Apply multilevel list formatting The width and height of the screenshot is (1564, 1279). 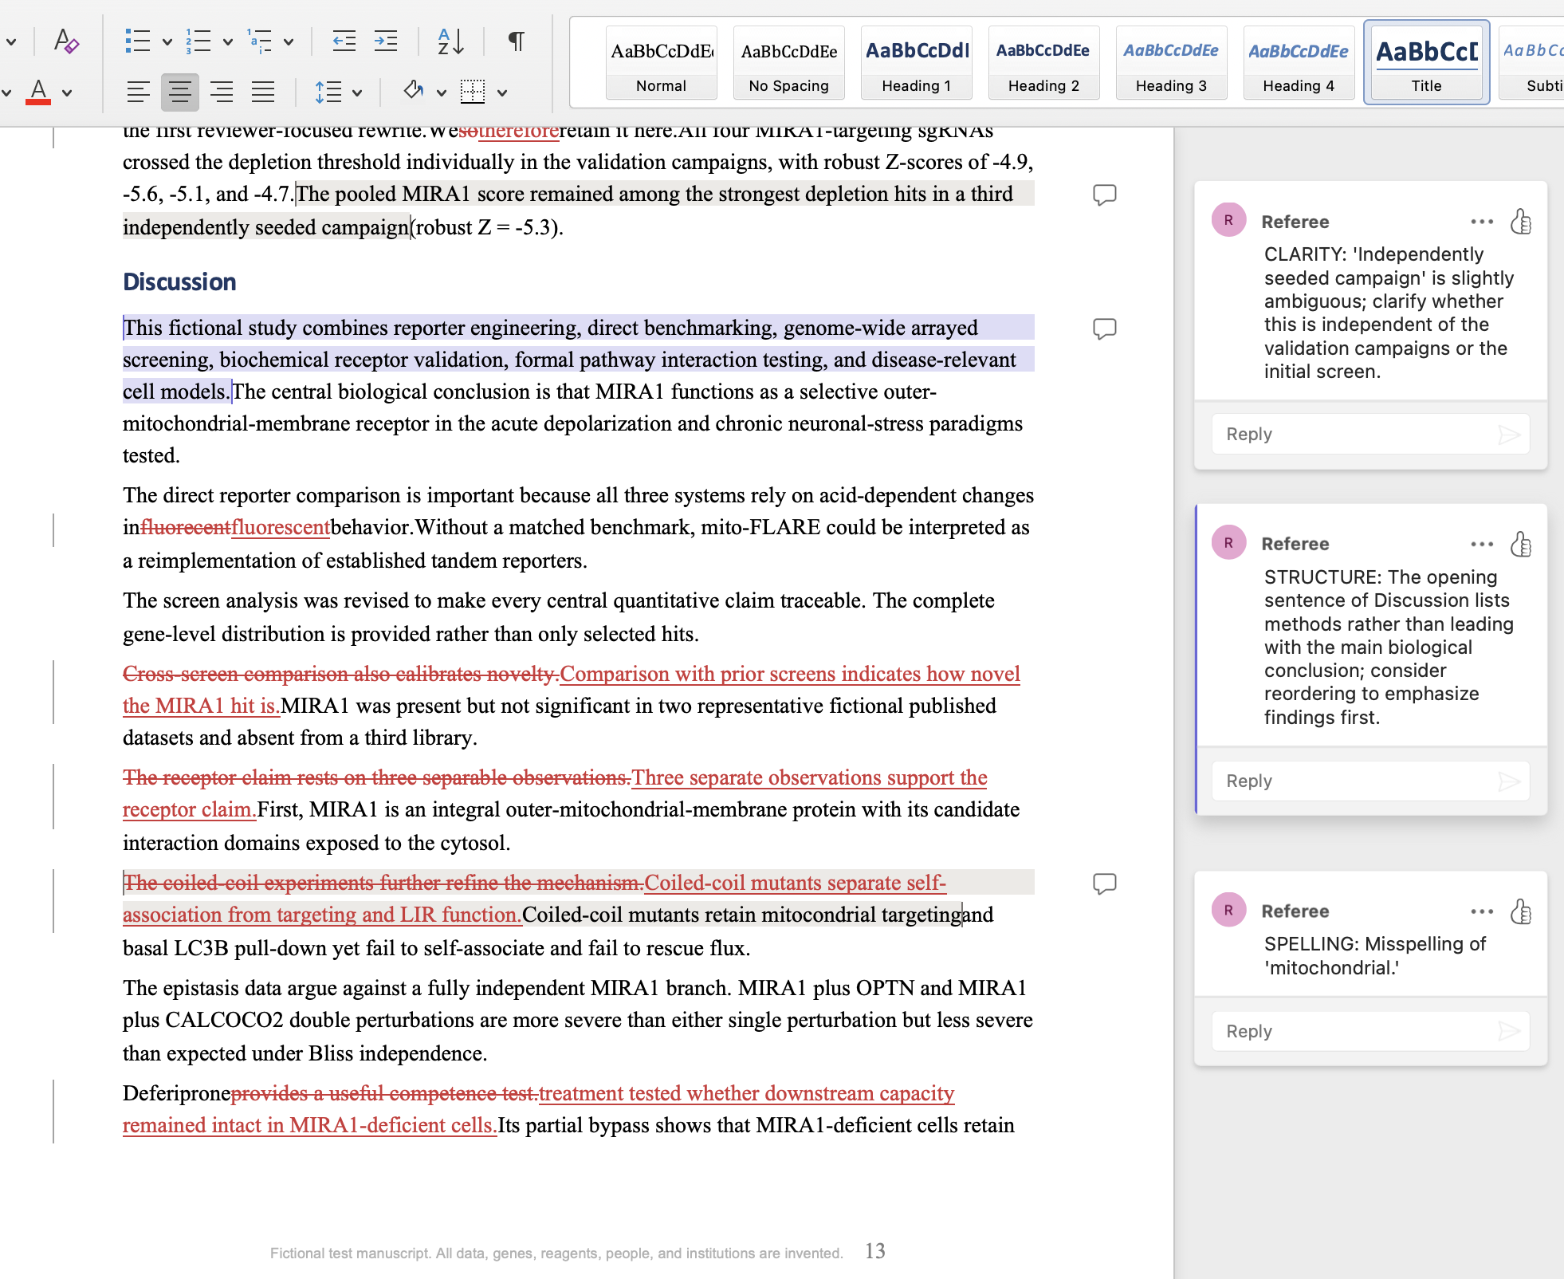coord(260,41)
